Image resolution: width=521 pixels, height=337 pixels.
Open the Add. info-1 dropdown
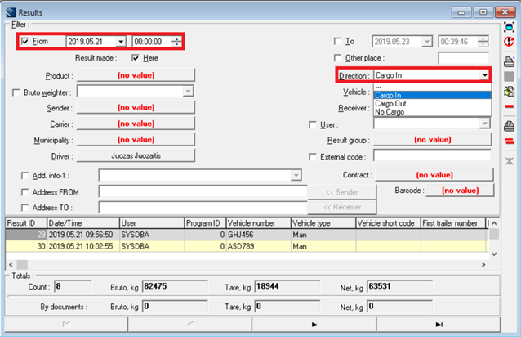point(296,175)
